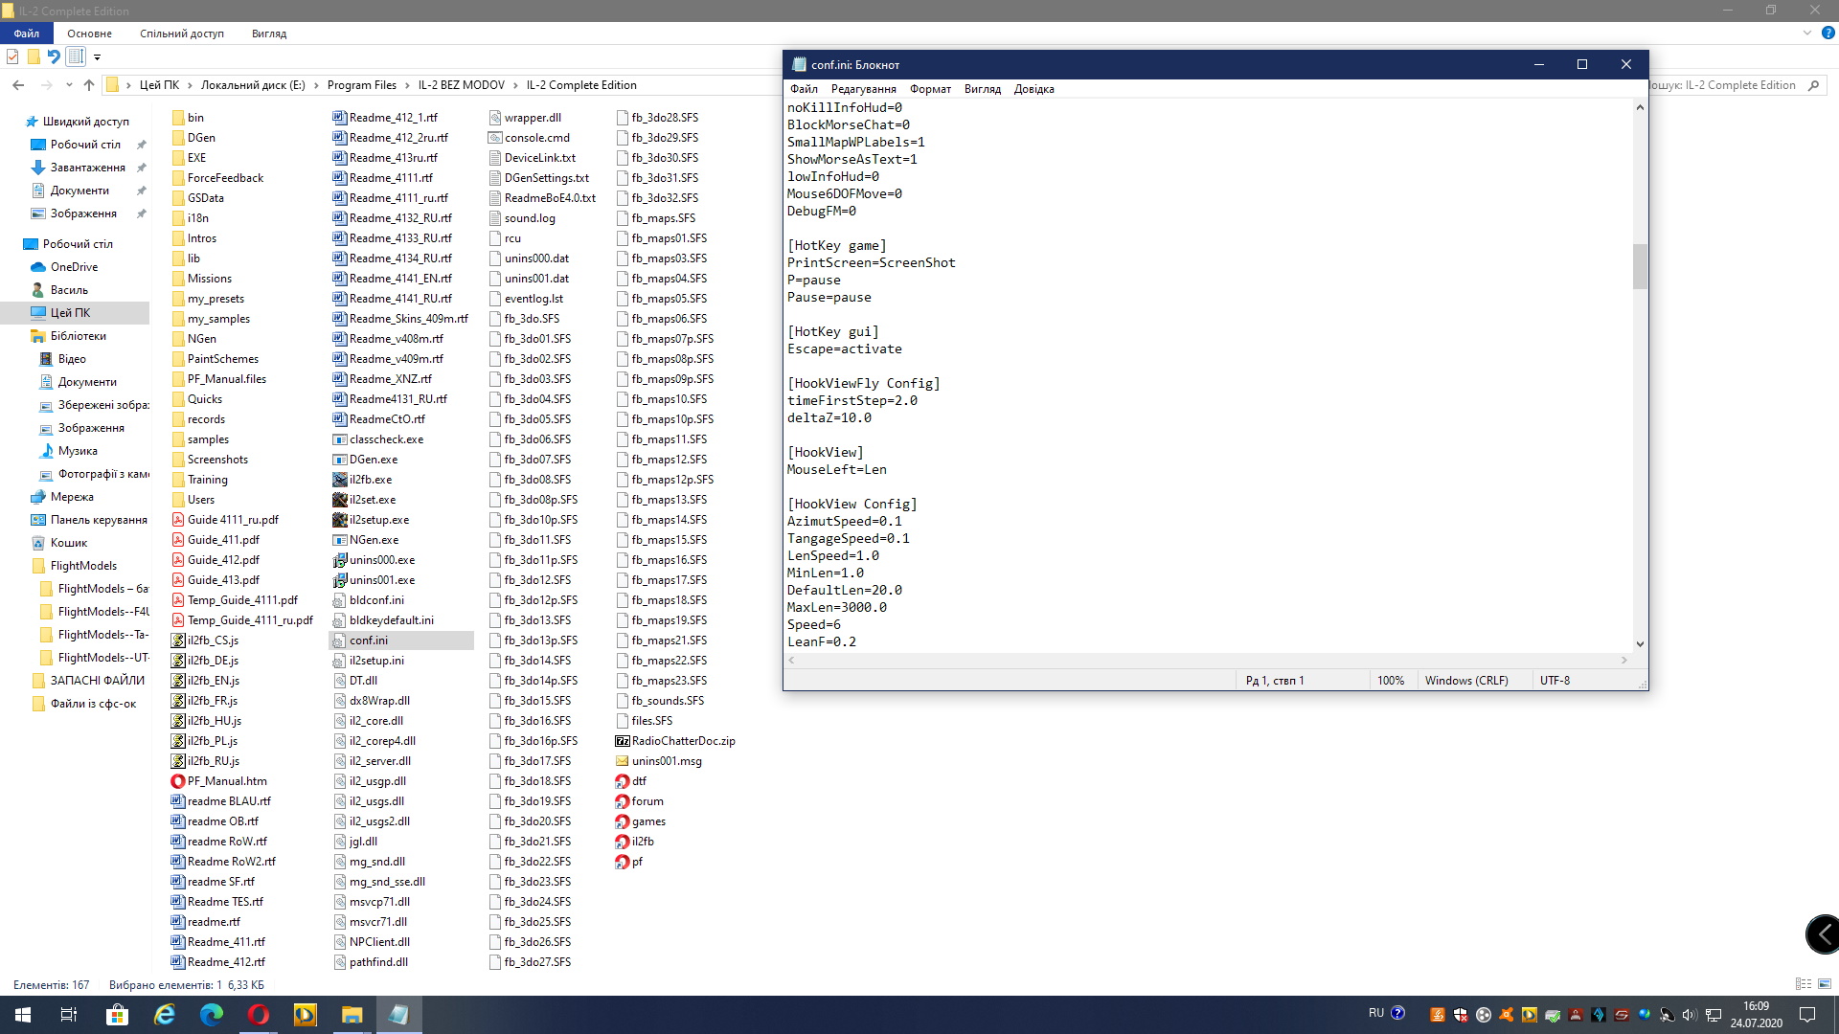The image size is (1839, 1034).
Task: Select the RadioChatterDoc.zip archive
Action: click(682, 741)
